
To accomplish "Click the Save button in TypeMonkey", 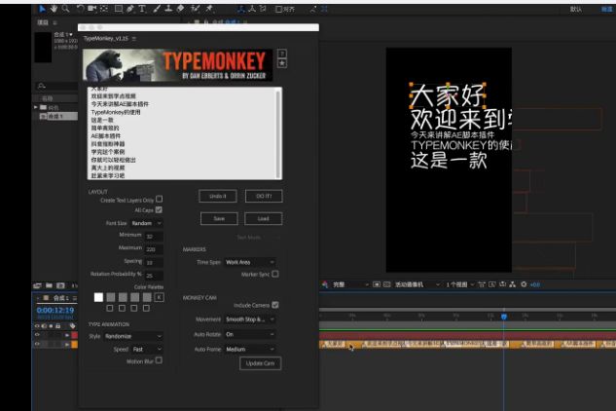I will pos(219,219).
